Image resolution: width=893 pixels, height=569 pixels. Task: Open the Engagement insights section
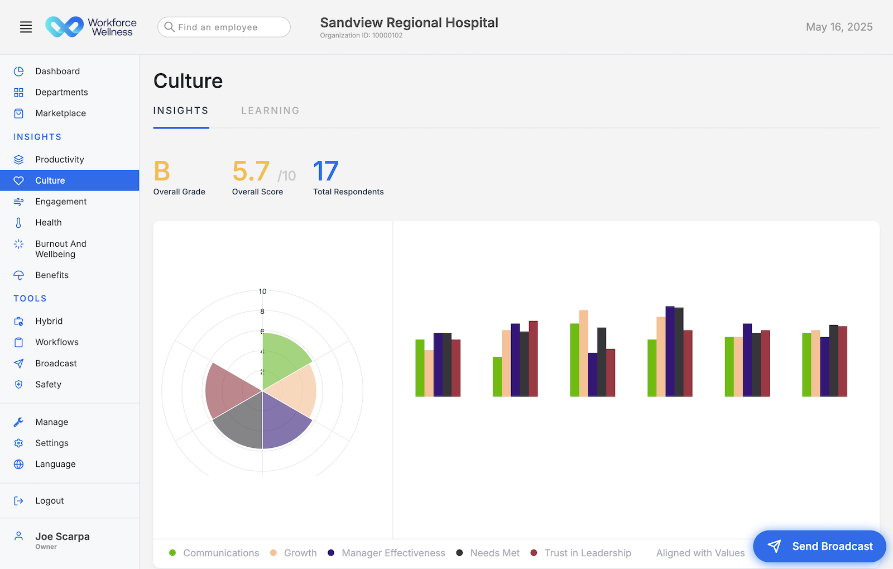(x=61, y=201)
